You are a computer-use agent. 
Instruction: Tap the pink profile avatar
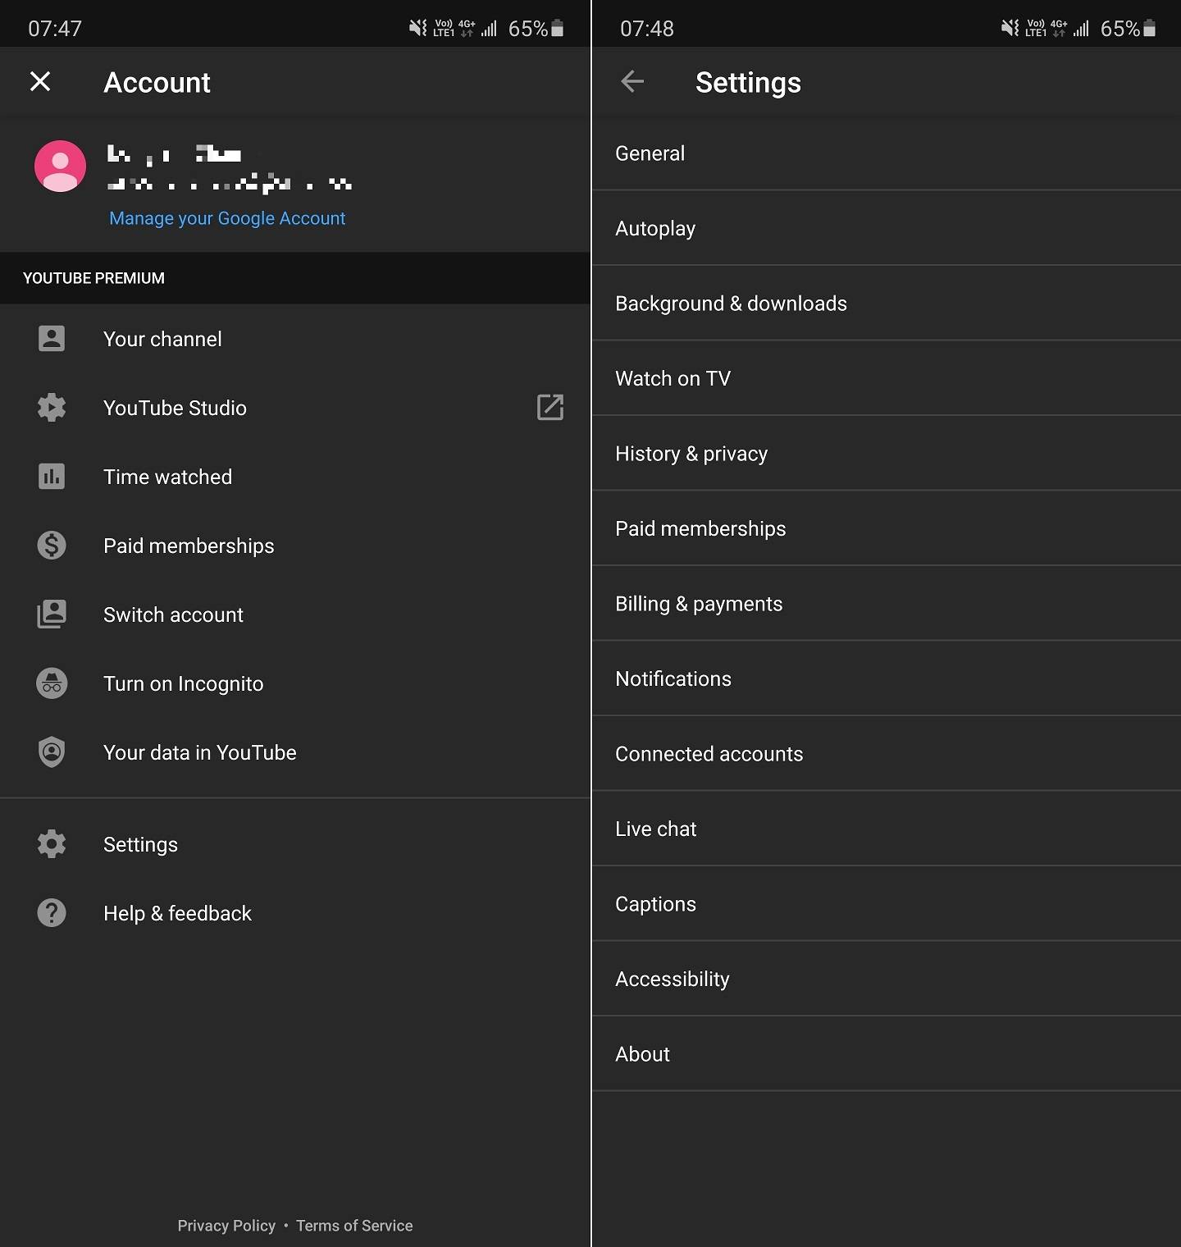click(60, 166)
